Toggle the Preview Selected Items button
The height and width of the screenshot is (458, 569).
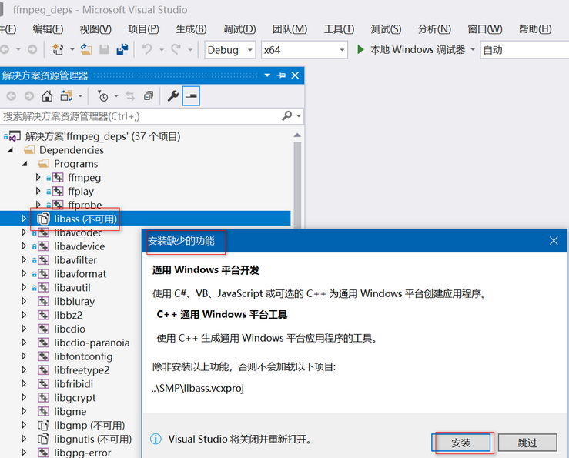(x=191, y=96)
